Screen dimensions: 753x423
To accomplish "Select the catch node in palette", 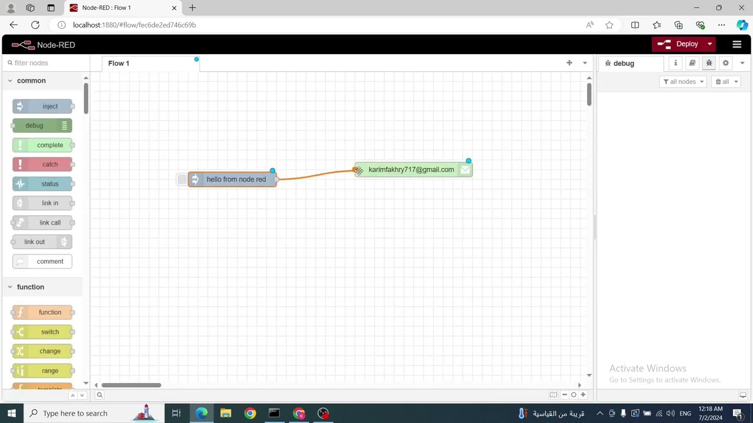I will pyautogui.click(x=42, y=164).
